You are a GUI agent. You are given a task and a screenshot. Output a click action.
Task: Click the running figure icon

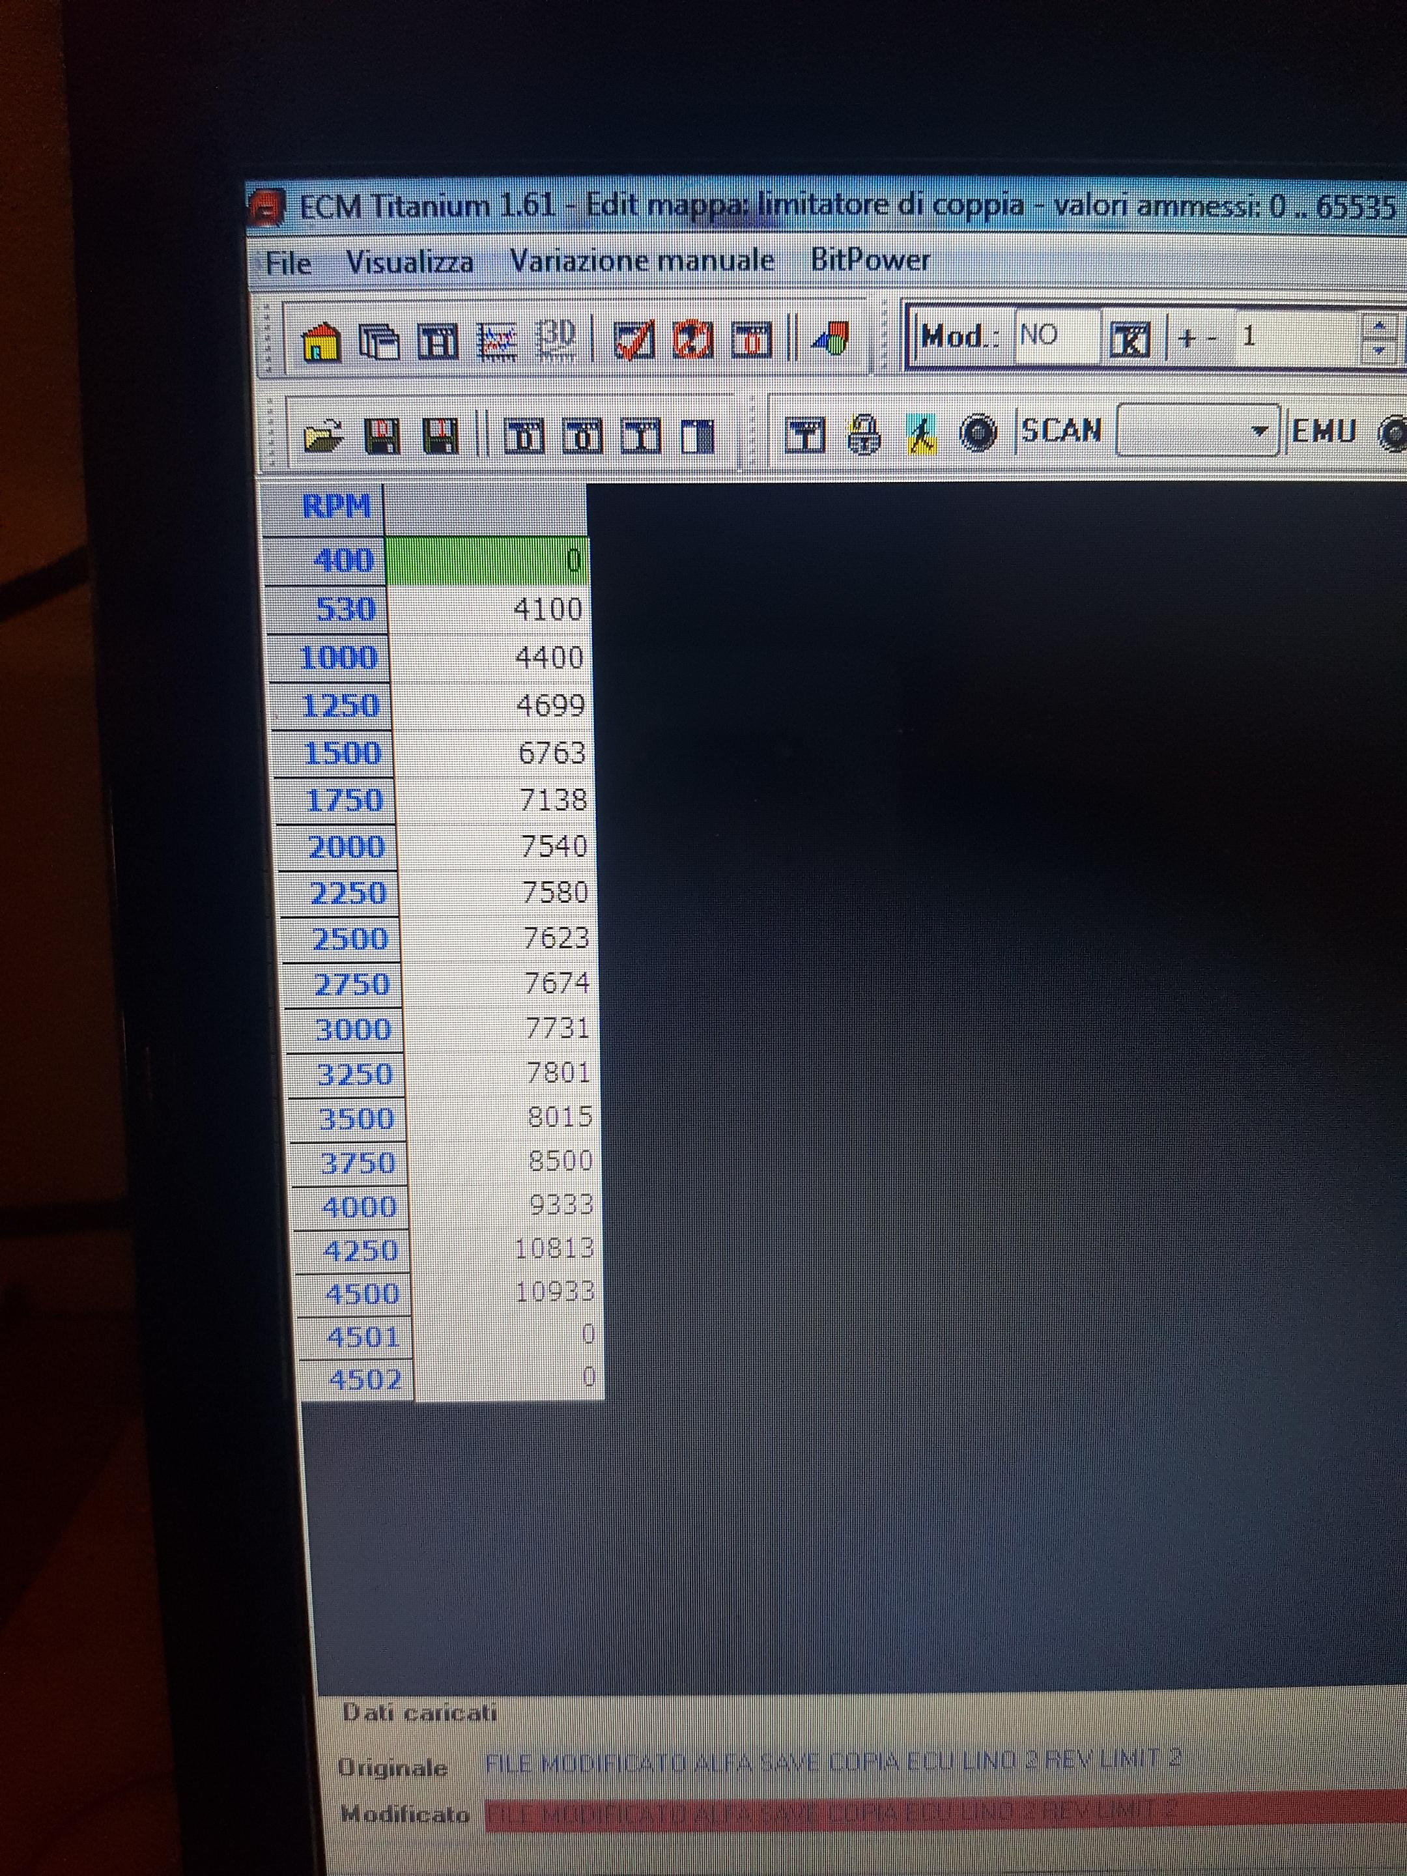(921, 435)
